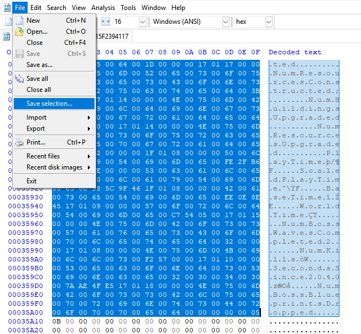Expand the Import submenu

click(x=54, y=117)
